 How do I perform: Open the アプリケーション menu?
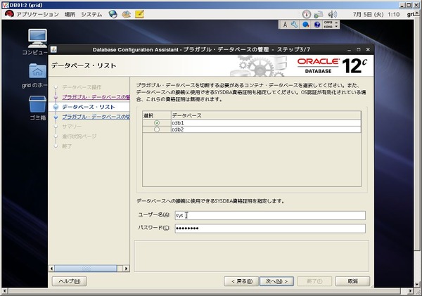click(37, 14)
